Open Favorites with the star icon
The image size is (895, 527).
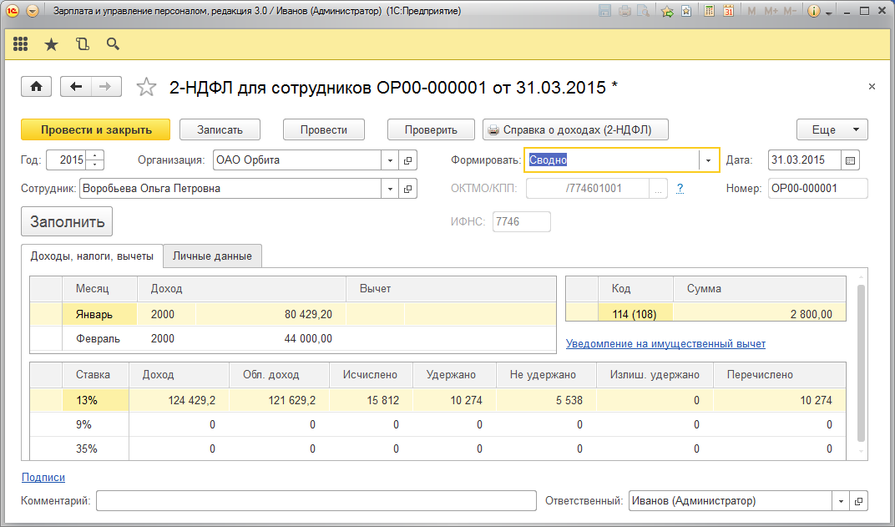(51, 44)
